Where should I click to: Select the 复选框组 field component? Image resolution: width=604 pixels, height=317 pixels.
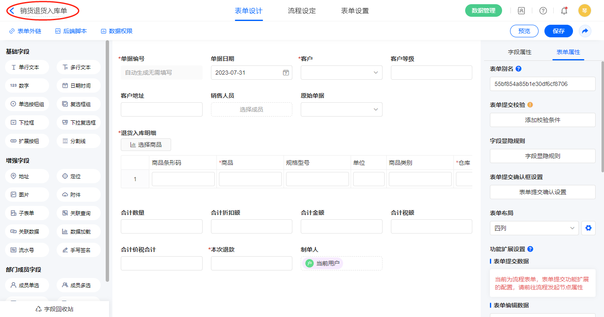coord(78,104)
